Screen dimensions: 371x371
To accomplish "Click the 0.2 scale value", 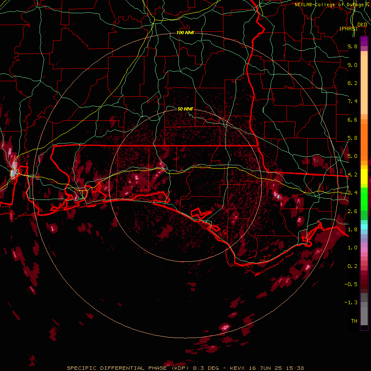I will [x=352, y=266].
